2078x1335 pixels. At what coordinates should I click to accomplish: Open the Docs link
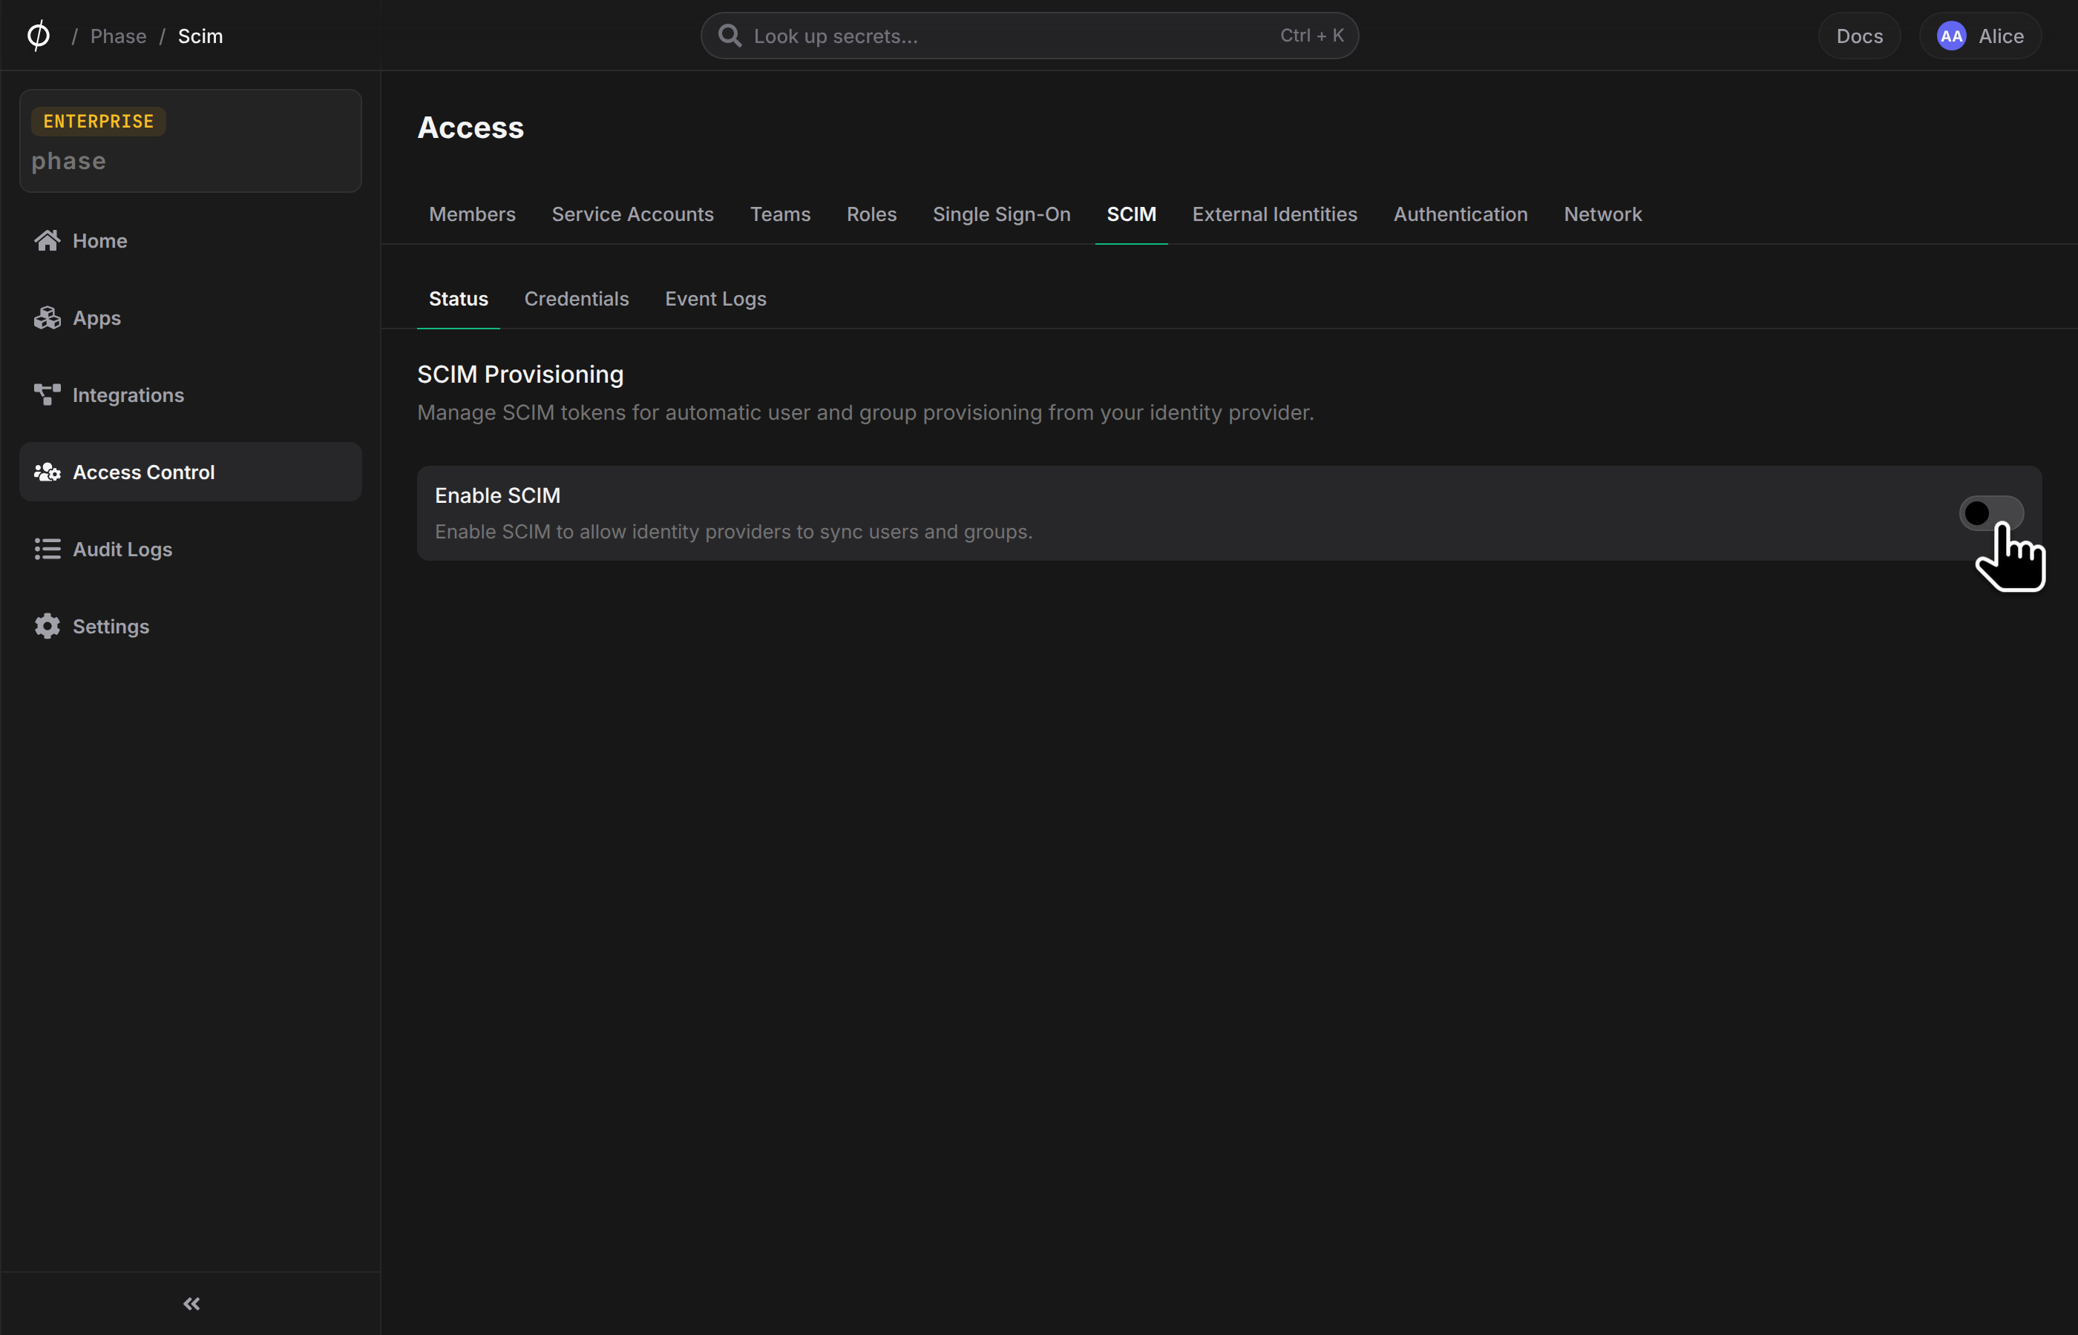click(x=1860, y=36)
